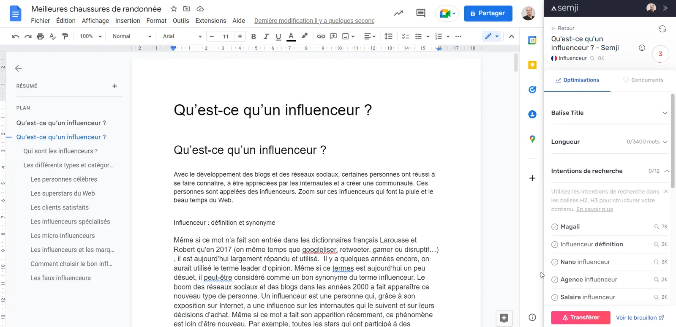
Task: Follow the En savoir plus link
Action: 594,209
